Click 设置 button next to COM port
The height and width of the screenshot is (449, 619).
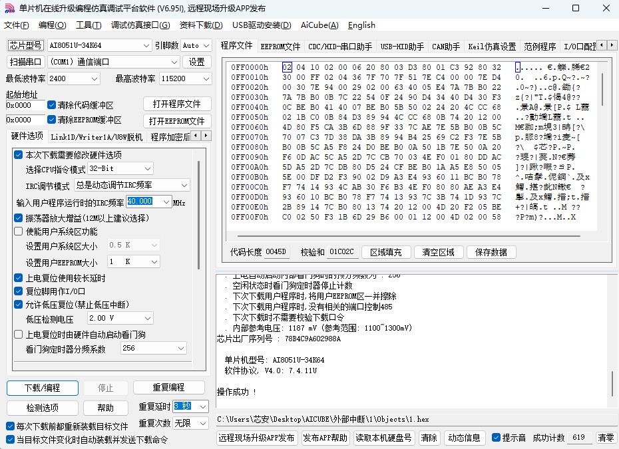196,62
